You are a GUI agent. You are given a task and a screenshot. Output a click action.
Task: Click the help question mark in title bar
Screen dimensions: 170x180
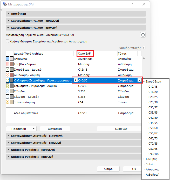[x=132, y=4]
